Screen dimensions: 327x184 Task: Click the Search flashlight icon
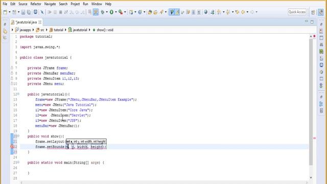[x=161, y=12]
